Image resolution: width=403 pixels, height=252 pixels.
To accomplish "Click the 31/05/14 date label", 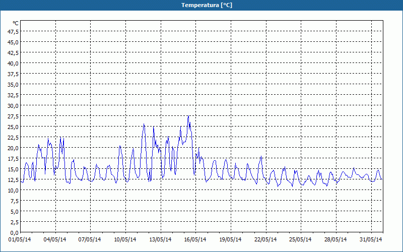I will pyautogui.click(x=371, y=240).
